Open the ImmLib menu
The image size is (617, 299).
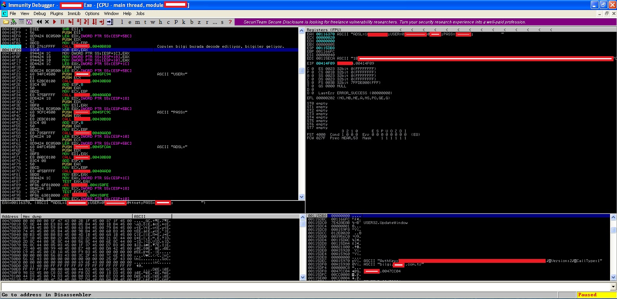[74, 13]
